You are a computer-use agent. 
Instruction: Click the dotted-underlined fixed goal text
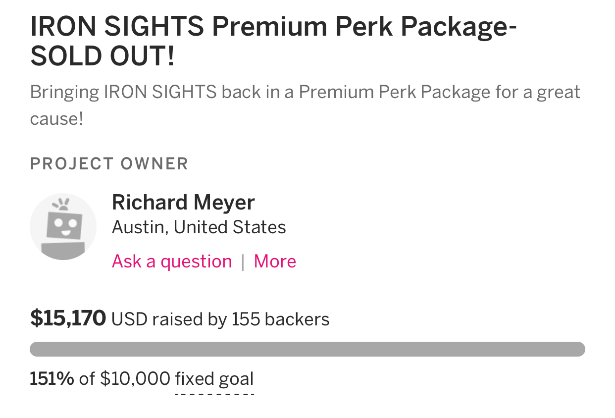214,379
